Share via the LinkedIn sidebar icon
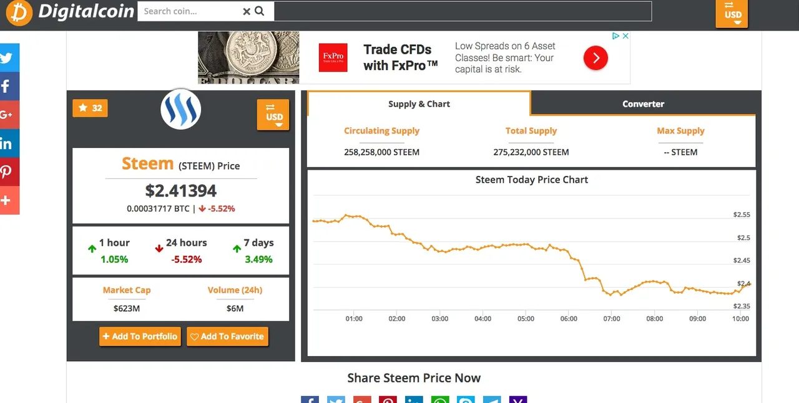The image size is (799, 403). coord(8,143)
